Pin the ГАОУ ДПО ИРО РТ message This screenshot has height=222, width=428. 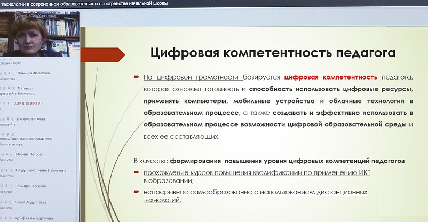[x=9, y=103]
